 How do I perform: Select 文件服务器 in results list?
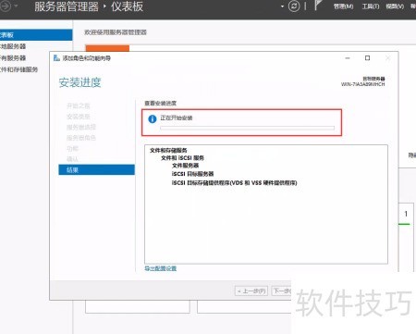[185, 166]
